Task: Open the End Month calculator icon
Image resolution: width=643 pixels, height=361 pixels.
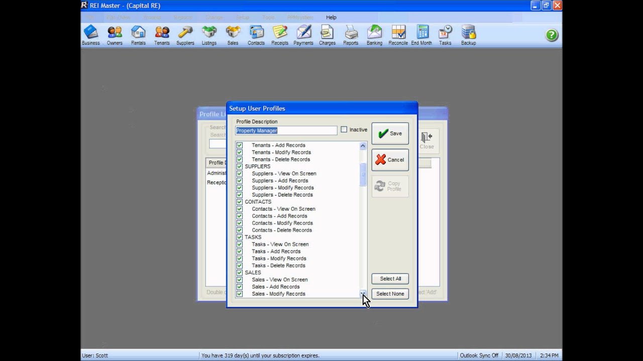Action: (x=422, y=35)
